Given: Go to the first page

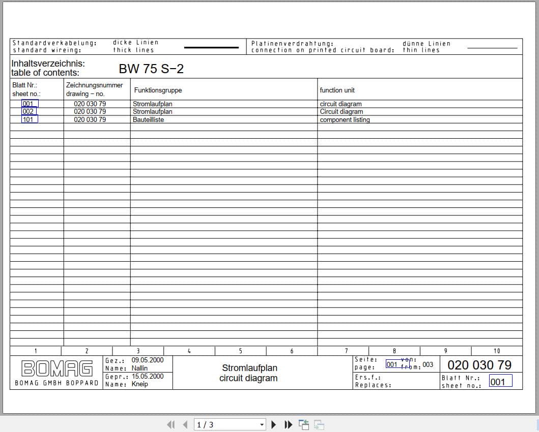Looking at the screenshot, I should point(171,425).
